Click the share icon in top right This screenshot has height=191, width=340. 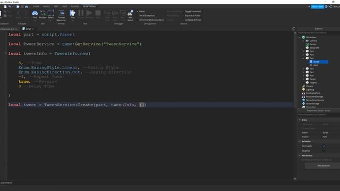[x=330, y=7]
